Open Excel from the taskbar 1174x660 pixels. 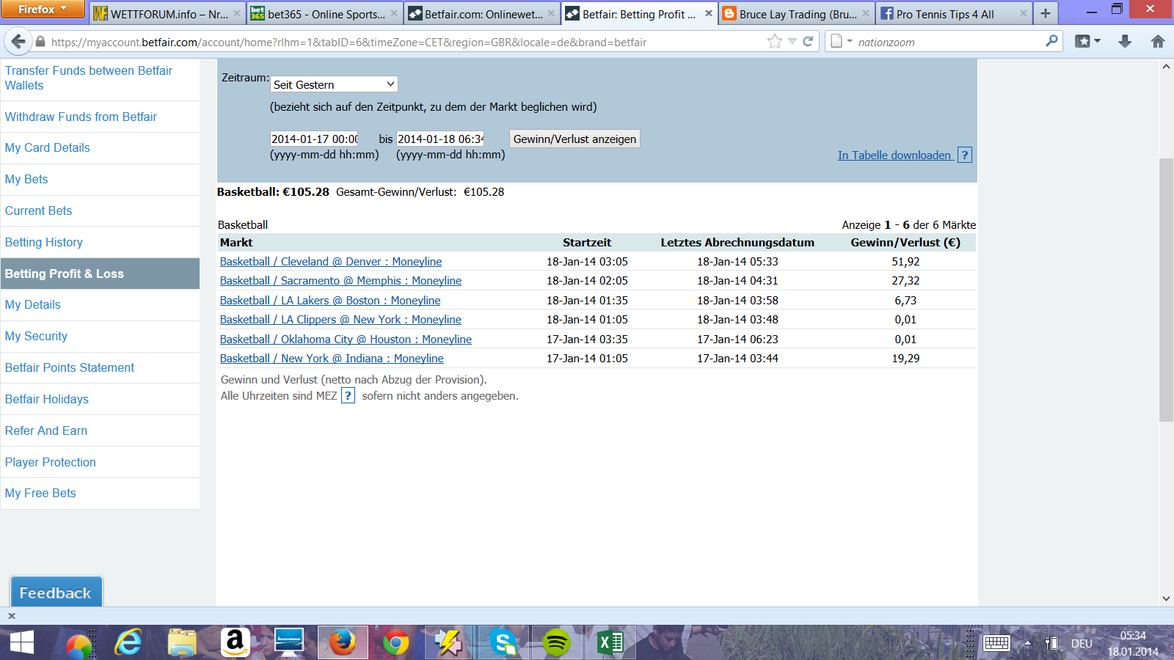coord(610,643)
